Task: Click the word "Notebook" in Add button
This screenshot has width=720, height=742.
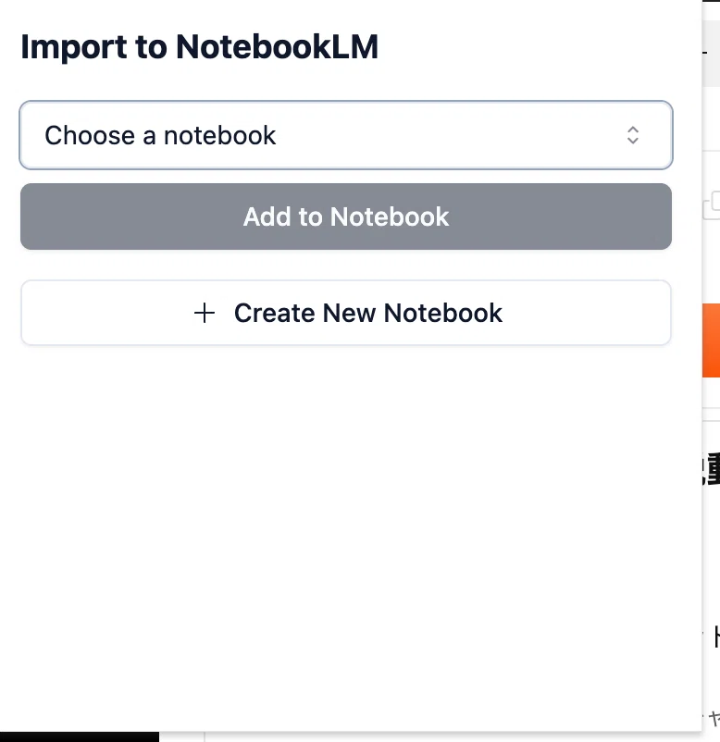Action: click(389, 216)
